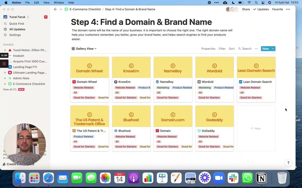Expand the E-Commerce Checklist sidebar item
This screenshot has height=188, width=302.
5,84
